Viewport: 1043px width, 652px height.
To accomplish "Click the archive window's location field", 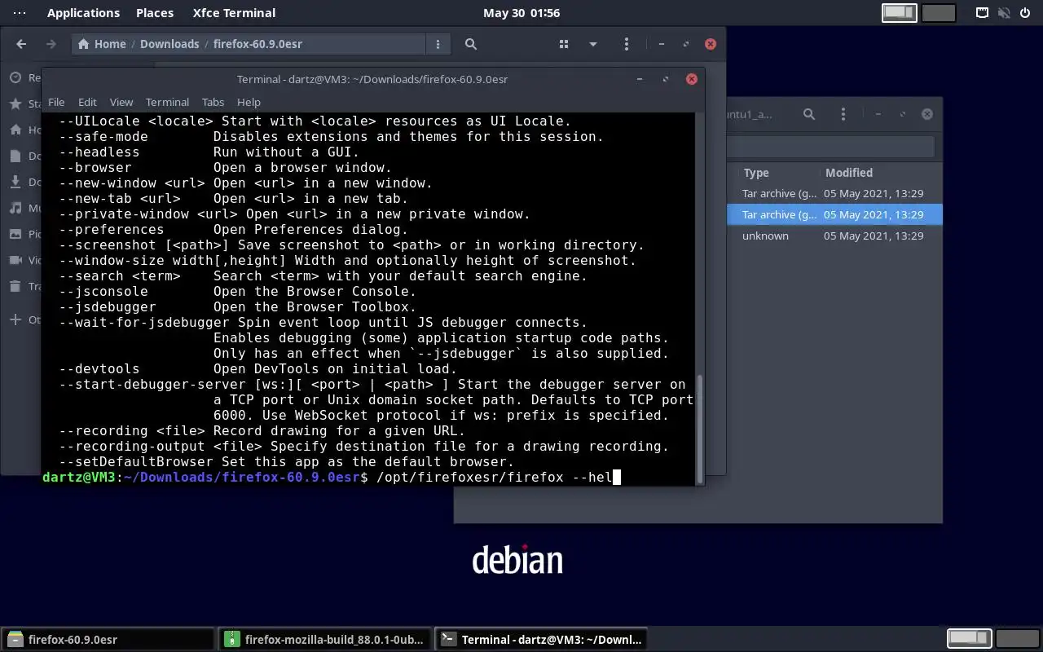I will click(830, 146).
